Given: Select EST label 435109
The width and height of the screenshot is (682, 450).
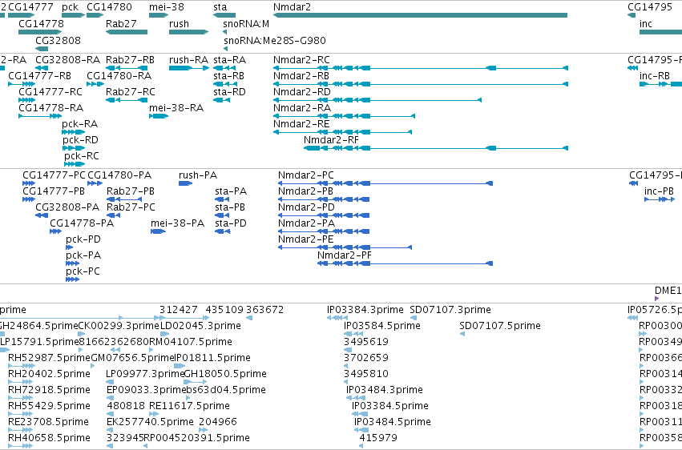Looking at the screenshot, I should pyautogui.click(x=224, y=310).
